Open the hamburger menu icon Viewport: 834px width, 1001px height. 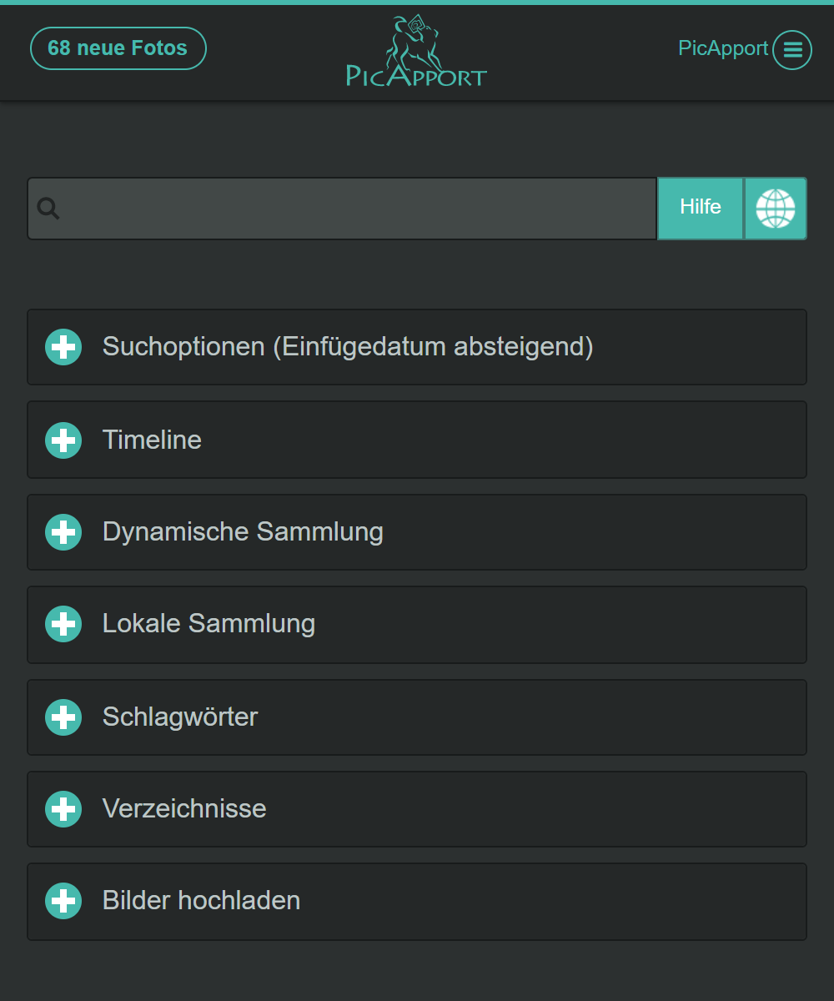[791, 50]
